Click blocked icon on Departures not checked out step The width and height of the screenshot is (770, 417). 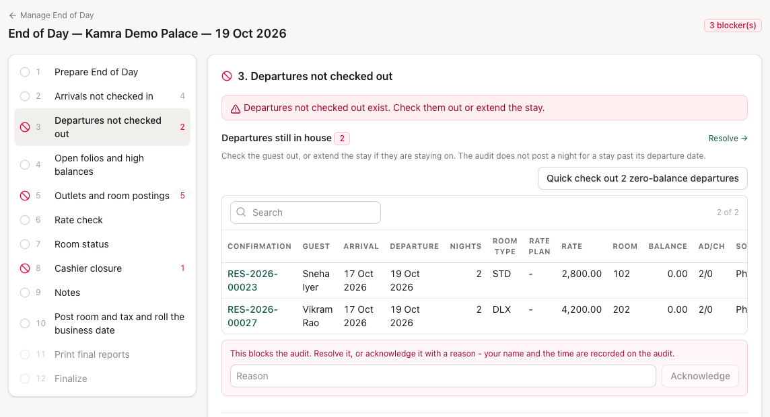tap(25, 127)
